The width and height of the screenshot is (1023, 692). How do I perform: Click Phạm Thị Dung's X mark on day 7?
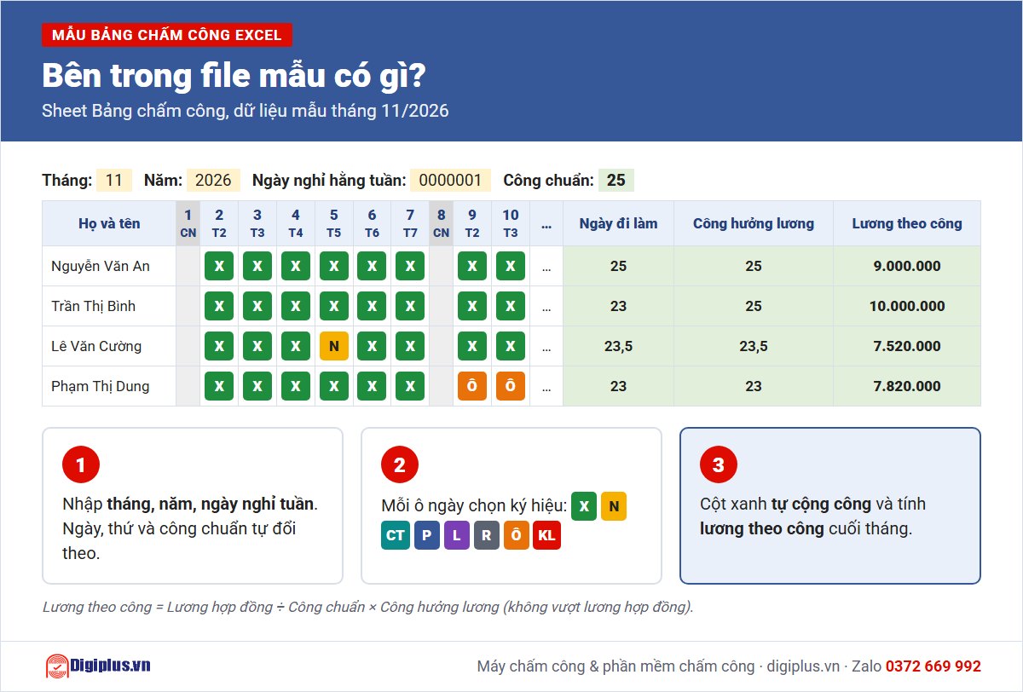tap(410, 386)
